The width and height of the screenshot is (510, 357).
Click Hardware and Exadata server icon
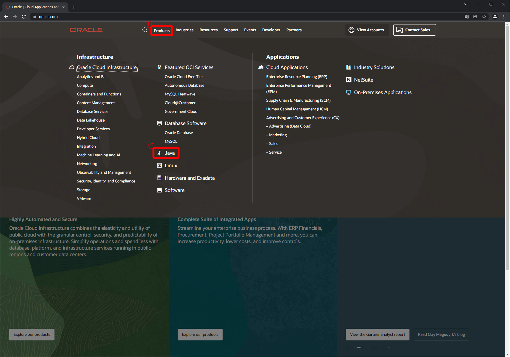coord(159,178)
